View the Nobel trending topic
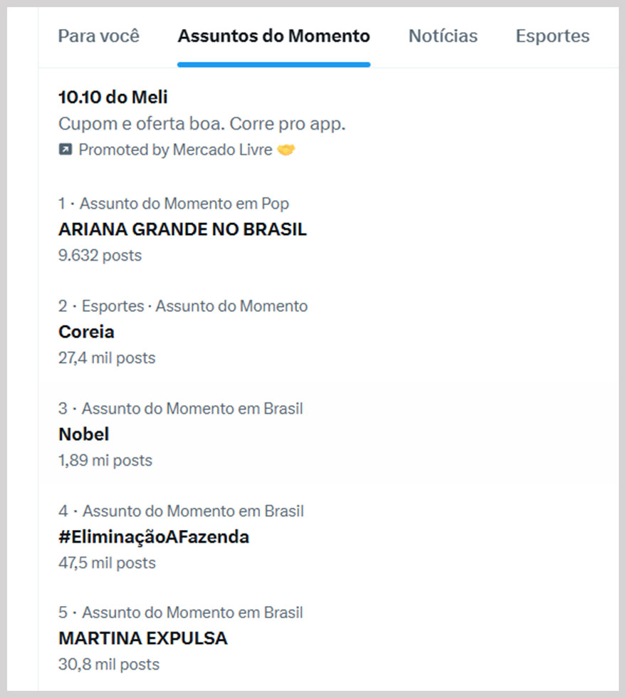The width and height of the screenshot is (626, 698). click(84, 434)
